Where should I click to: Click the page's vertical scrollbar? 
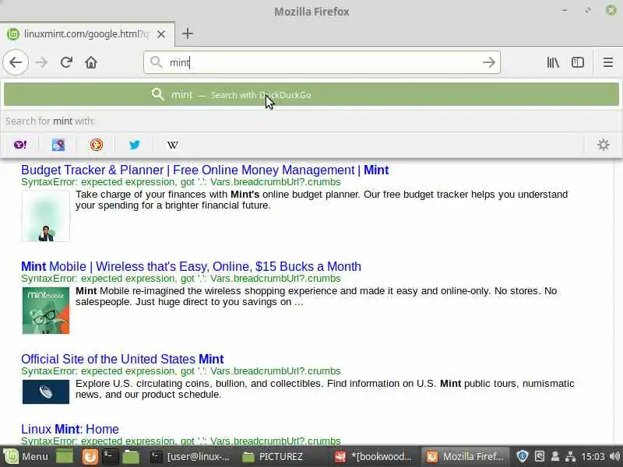(618, 302)
